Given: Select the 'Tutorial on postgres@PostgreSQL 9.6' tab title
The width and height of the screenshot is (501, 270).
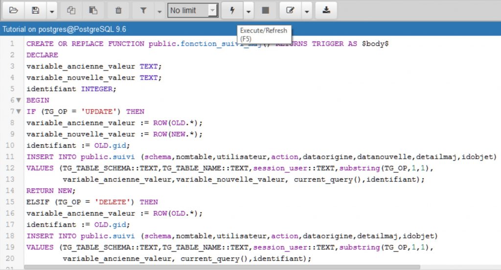Looking at the screenshot, I should point(64,29).
